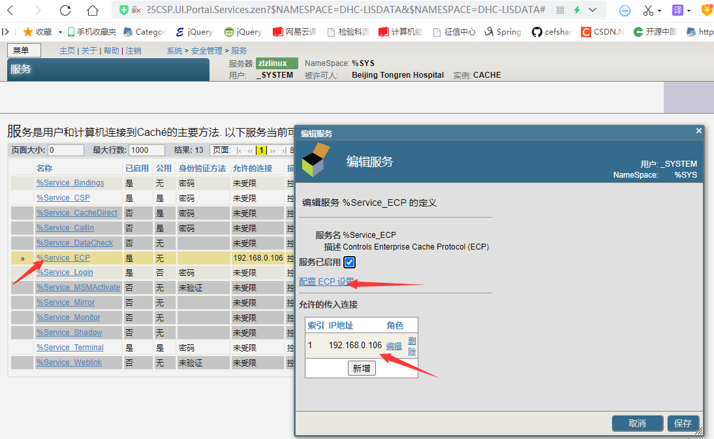Open the %Service_CallIn service

click(65, 228)
